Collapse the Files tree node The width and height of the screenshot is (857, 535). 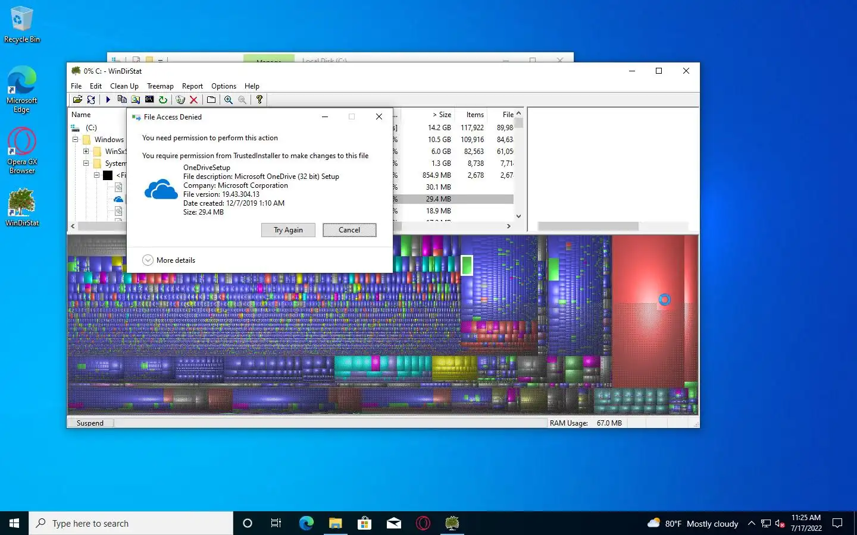97,175
